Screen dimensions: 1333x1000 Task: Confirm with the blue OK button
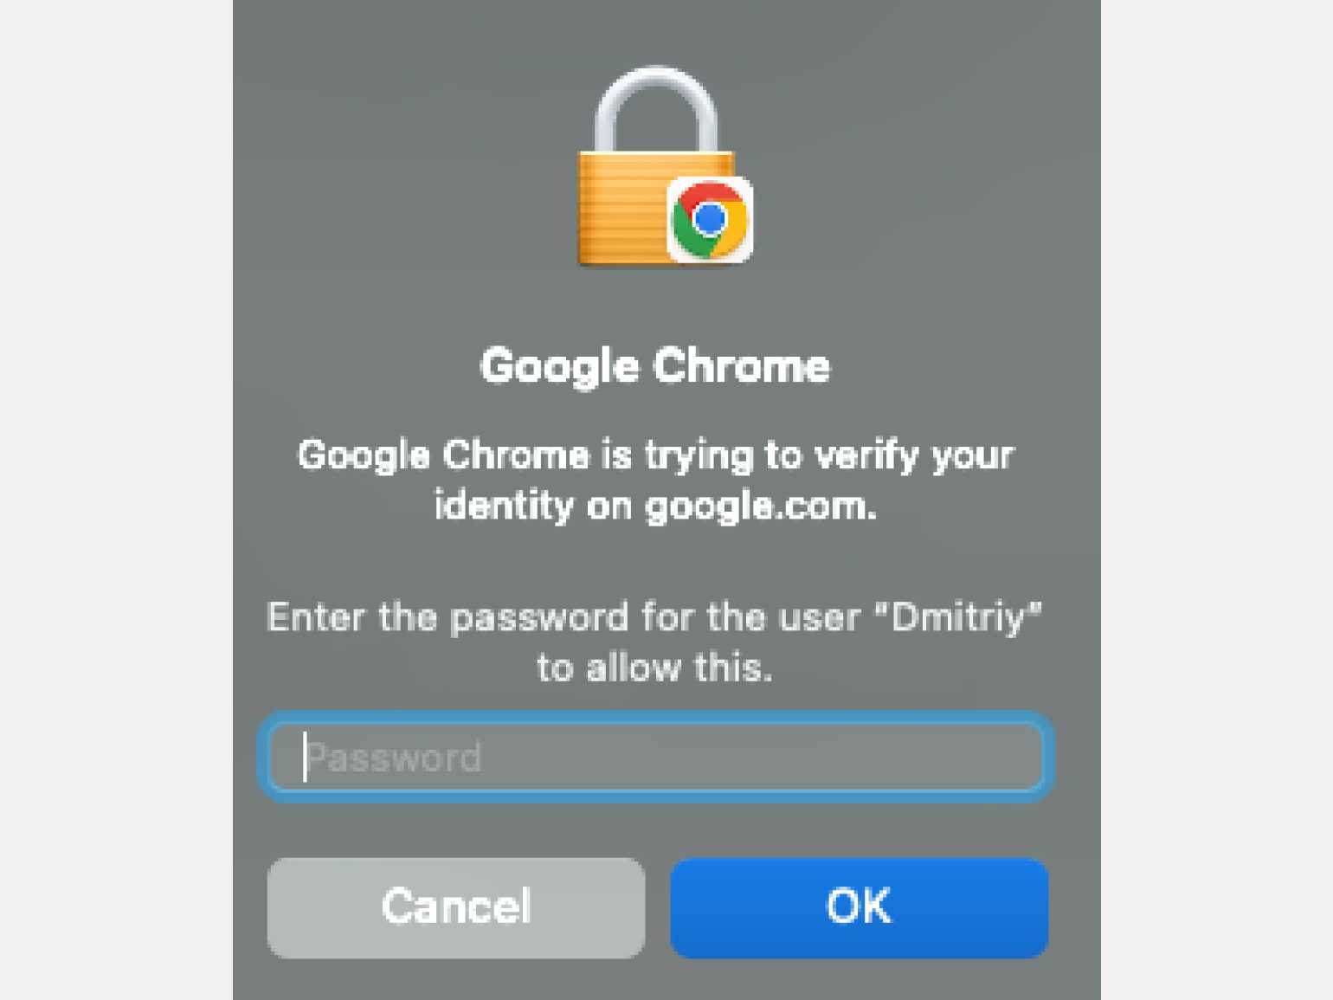(859, 907)
